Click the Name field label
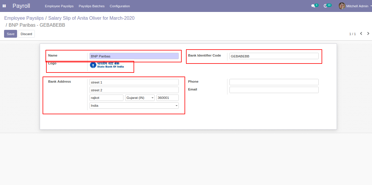 tap(53, 55)
